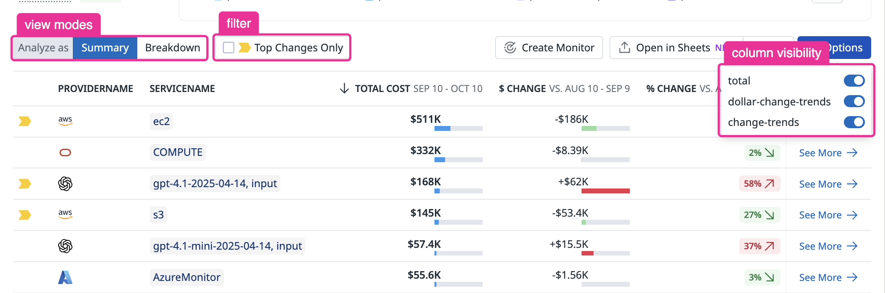Open See More for the s3 row

point(828,215)
